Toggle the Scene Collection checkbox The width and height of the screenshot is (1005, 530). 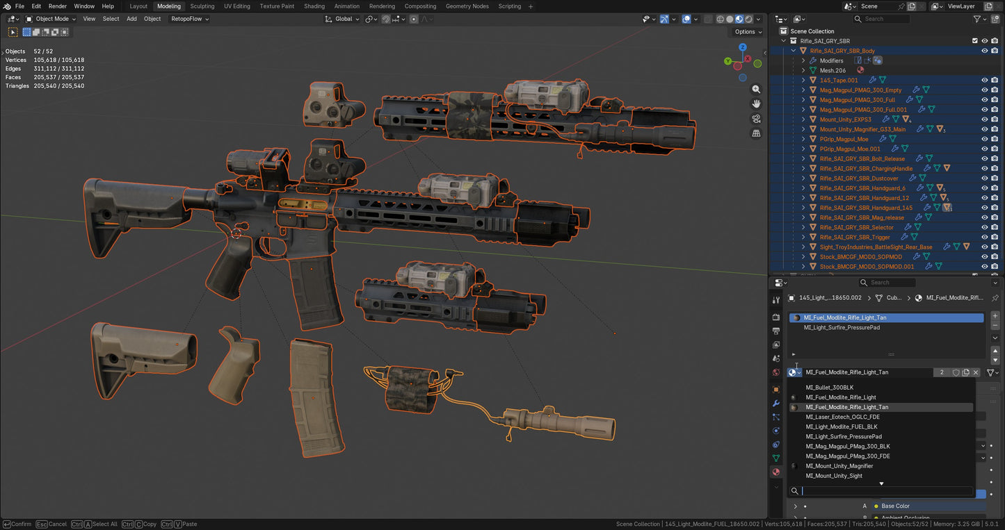point(975,40)
